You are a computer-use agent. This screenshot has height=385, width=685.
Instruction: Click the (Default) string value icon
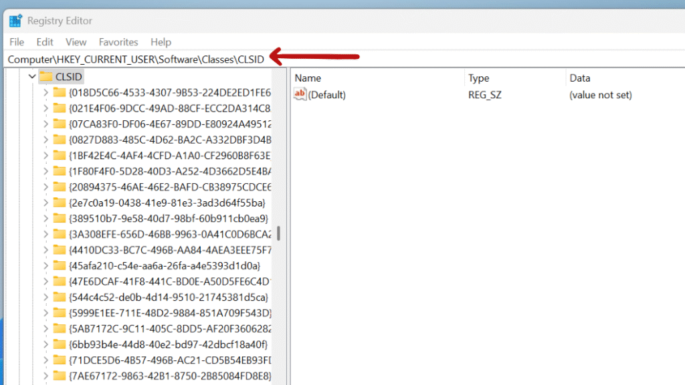300,94
